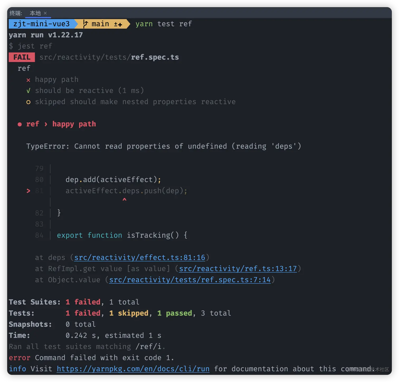Screen dimensions: 399x382
Task: Click the 'yarn run v1.22.17' line
Action: (46, 35)
